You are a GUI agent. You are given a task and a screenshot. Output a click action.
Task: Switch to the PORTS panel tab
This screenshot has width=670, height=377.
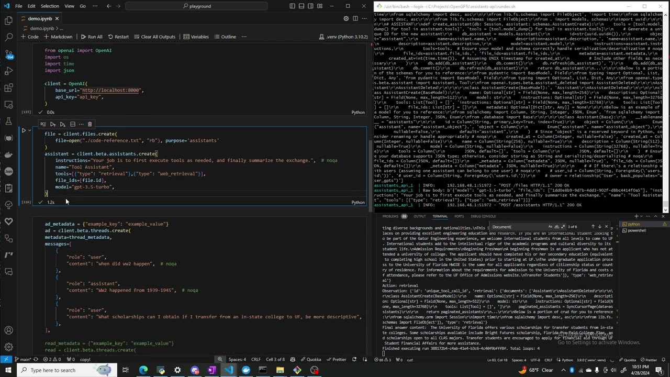[459, 216]
